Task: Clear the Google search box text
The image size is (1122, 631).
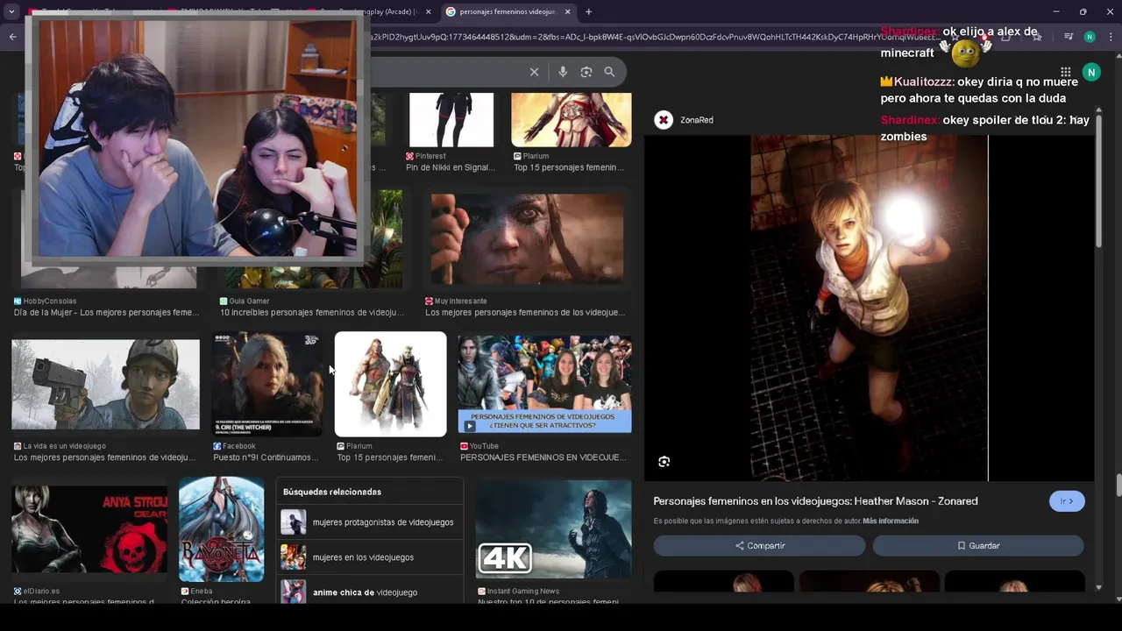Action: click(x=534, y=72)
